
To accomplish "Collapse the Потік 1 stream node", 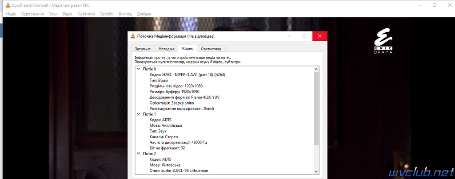I will 139,114.
